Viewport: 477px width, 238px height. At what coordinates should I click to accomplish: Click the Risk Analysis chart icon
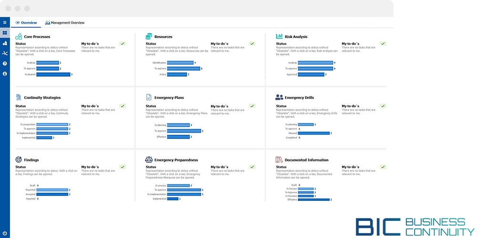click(x=279, y=37)
